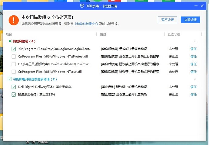
Task: Uncheck the SunloginClient registry item checkbox
Action: point(14,49)
